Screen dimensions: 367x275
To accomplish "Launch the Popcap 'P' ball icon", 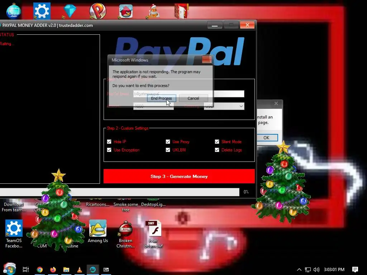I will pyautogui.click(x=97, y=11).
